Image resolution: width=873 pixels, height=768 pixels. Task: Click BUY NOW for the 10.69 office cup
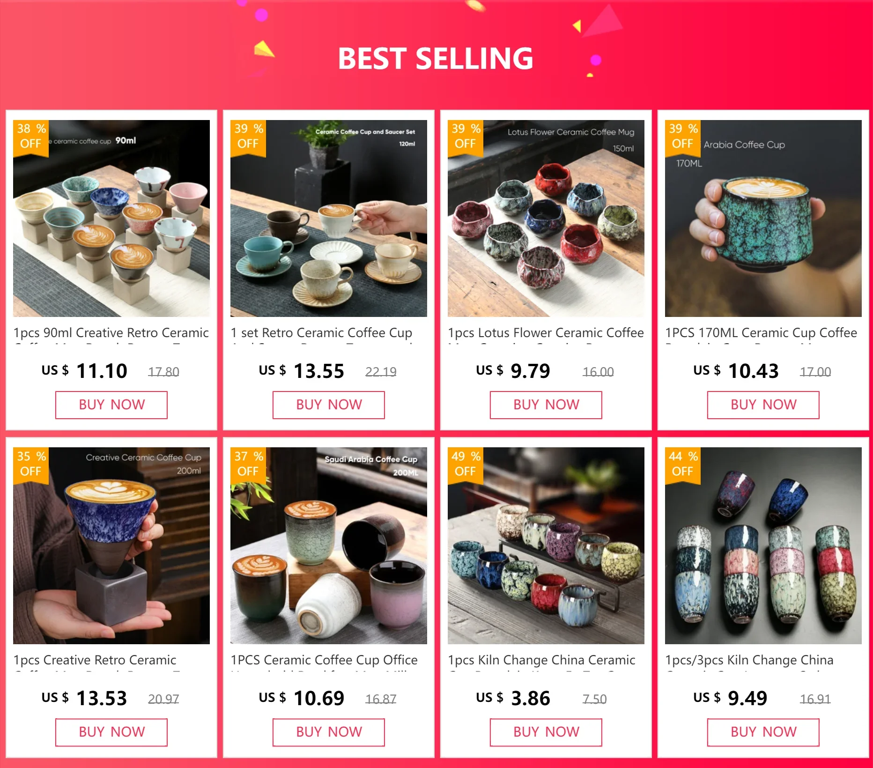pos(329,732)
